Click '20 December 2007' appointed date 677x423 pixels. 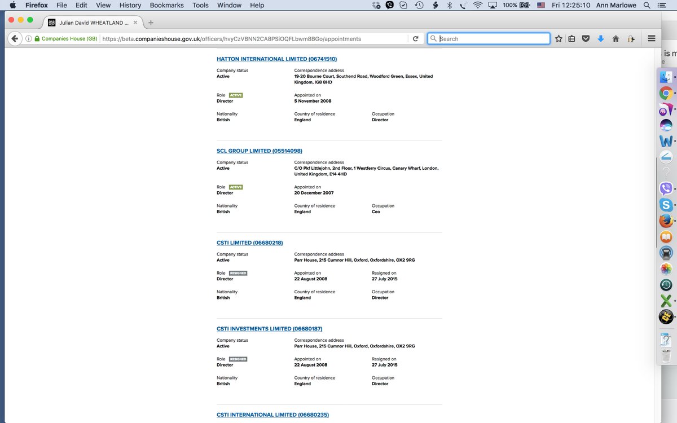(x=314, y=193)
